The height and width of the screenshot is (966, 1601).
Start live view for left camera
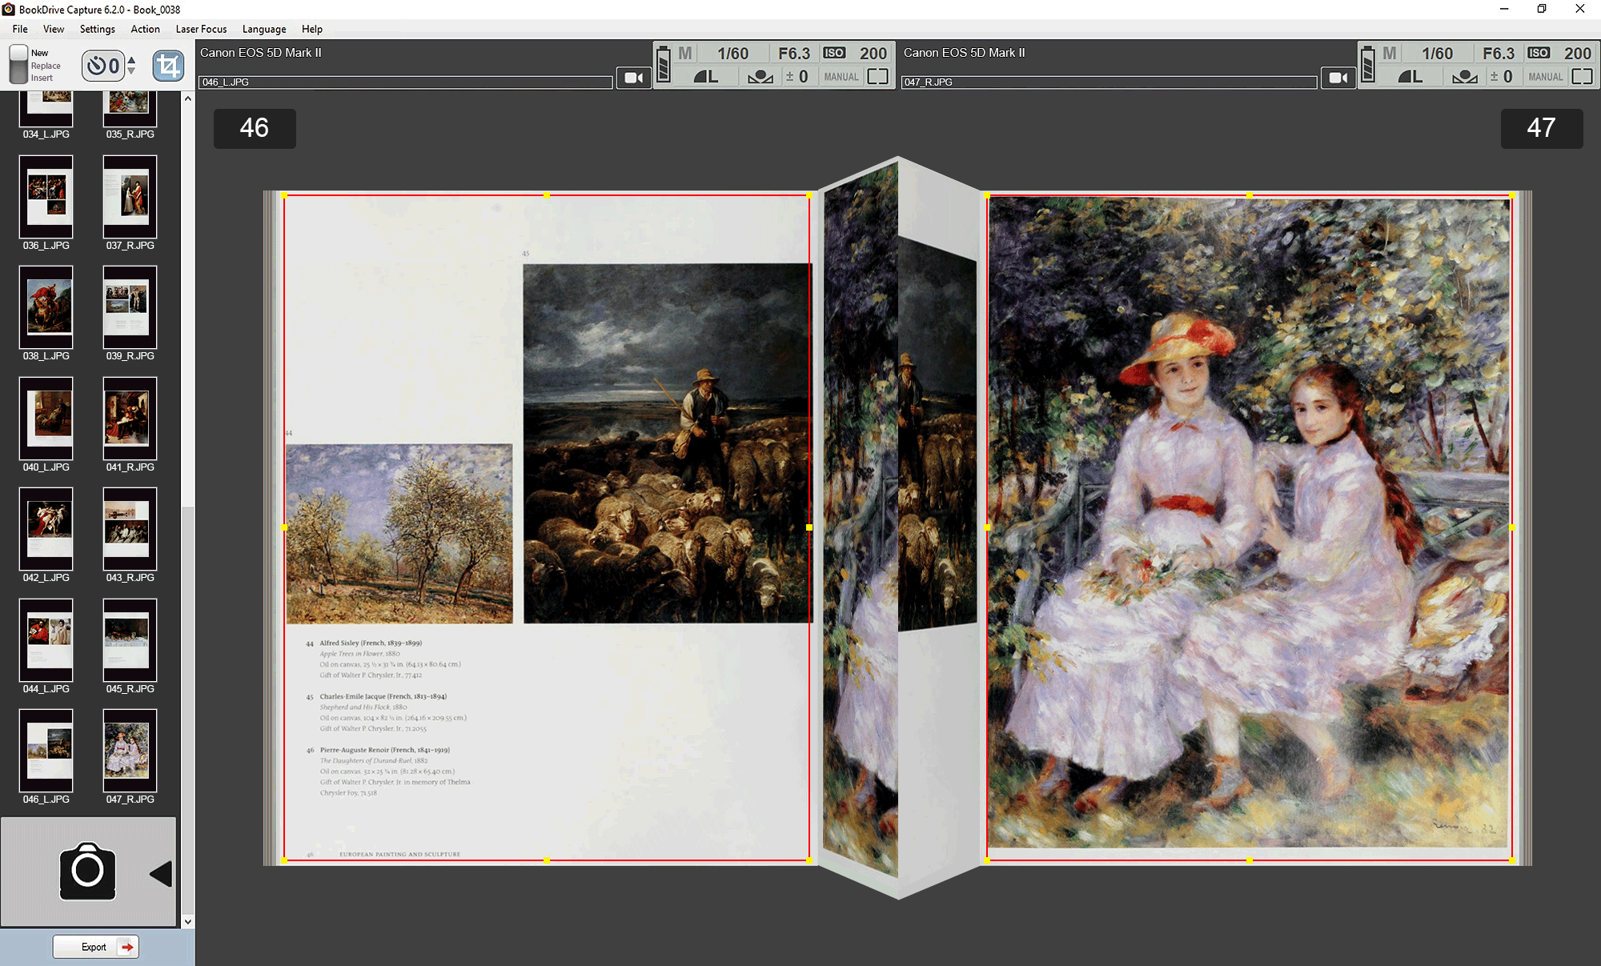click(633, 78)
